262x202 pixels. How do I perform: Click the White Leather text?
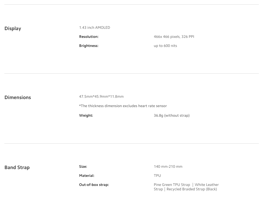coord(207,185)
